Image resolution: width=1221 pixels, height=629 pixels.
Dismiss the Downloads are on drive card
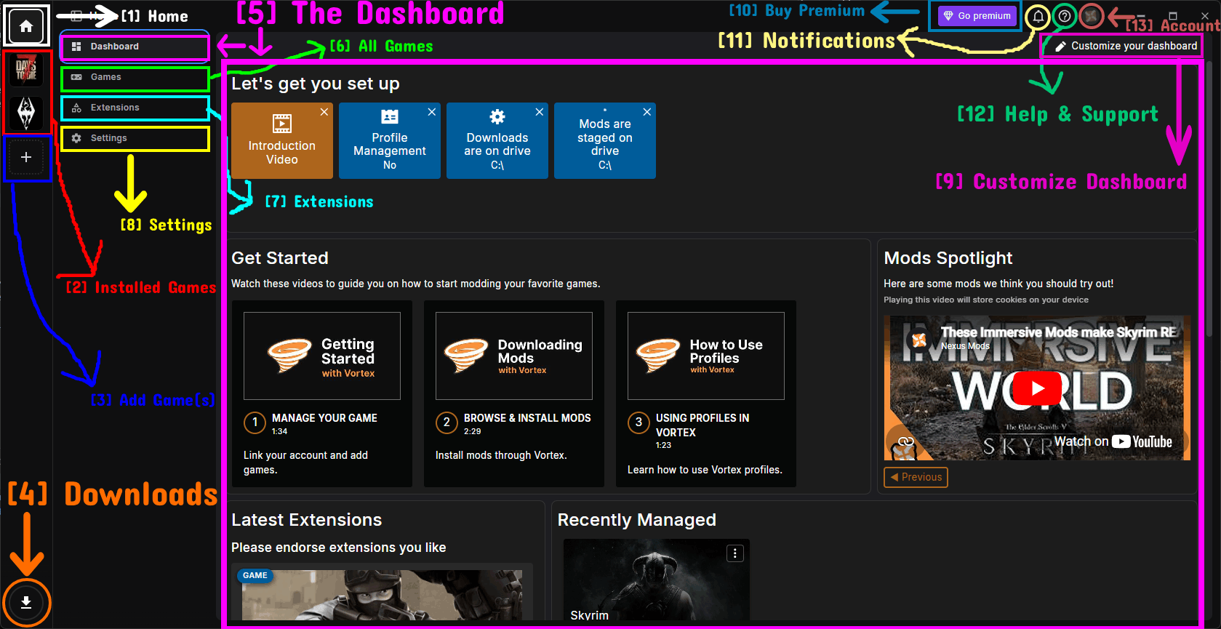540,112
